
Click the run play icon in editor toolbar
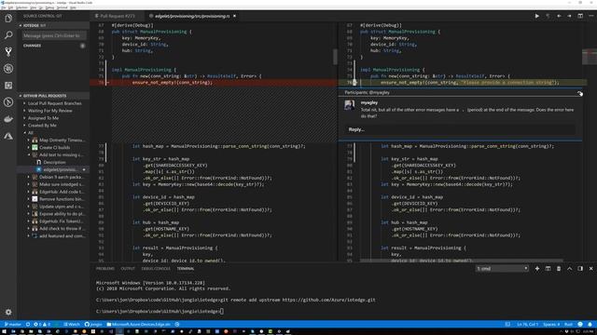pyautogui.click(x=537, y=16)
